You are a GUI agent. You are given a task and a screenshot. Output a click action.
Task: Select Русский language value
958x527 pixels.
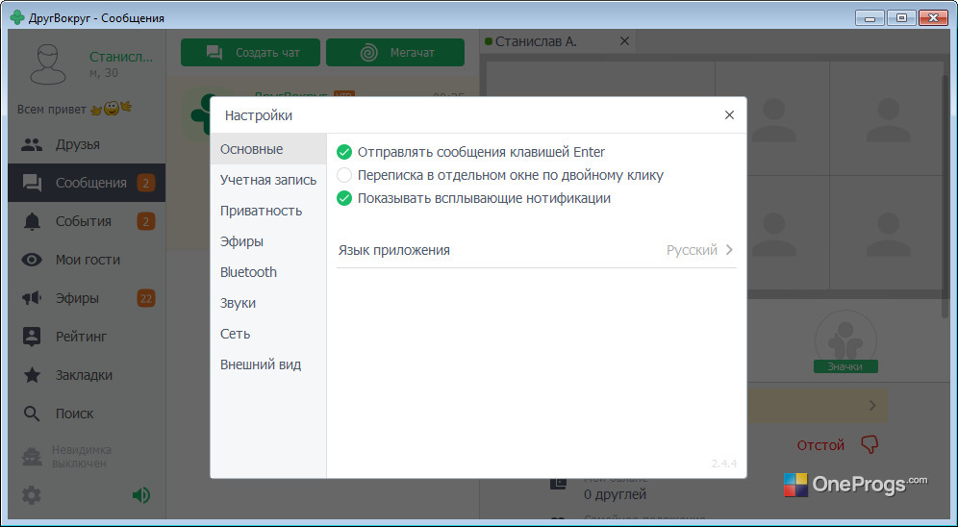(x=692, y=250)
